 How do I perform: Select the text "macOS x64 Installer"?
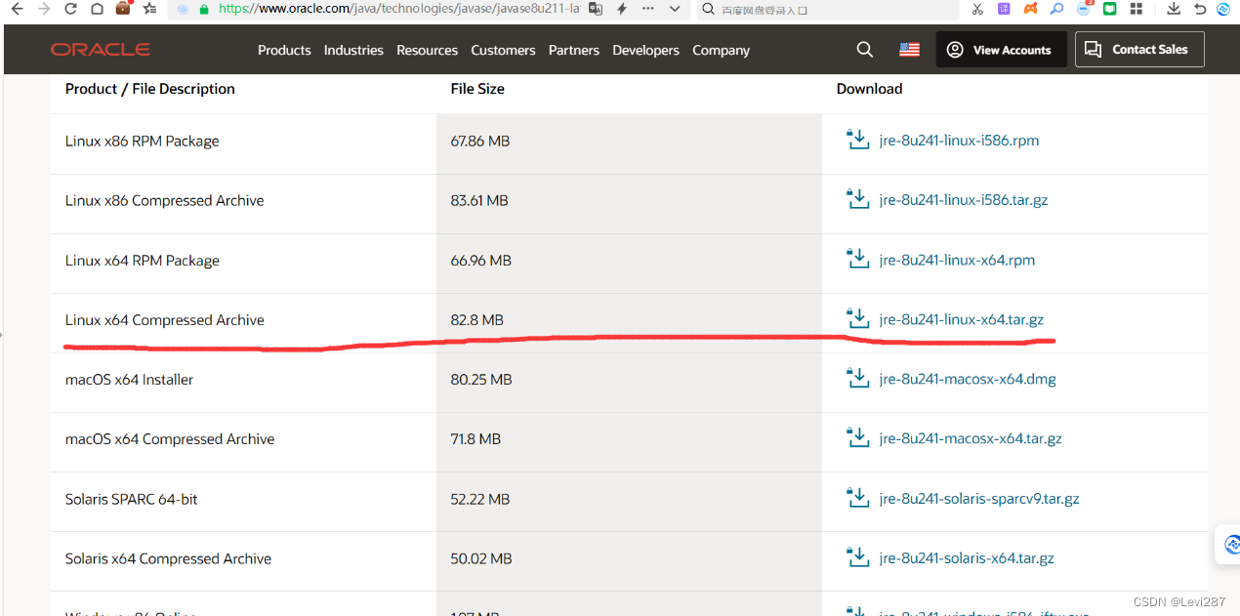[129, 380]
